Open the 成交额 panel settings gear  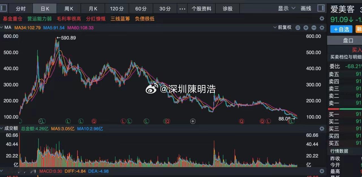pyautogui.click(x=322, y=129)
